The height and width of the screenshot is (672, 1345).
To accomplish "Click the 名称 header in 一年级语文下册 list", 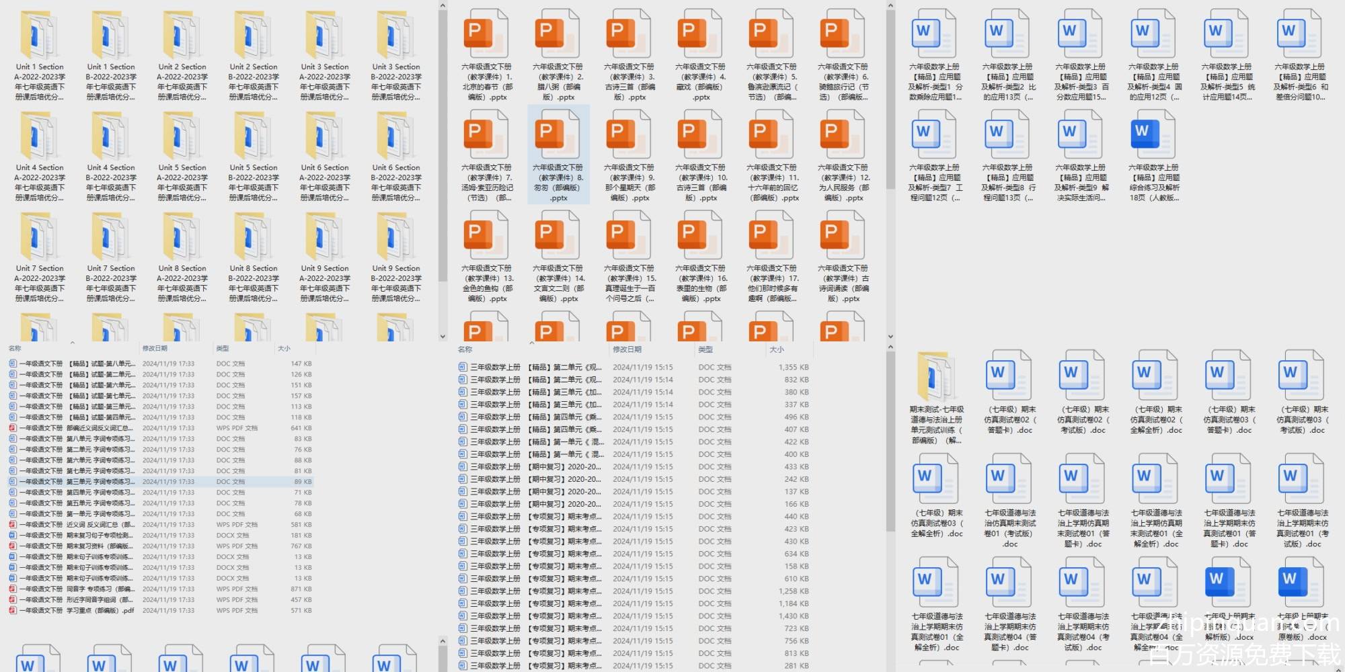I will coord(15,349).
